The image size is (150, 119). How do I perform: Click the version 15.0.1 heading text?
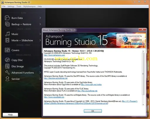point(74,51)
